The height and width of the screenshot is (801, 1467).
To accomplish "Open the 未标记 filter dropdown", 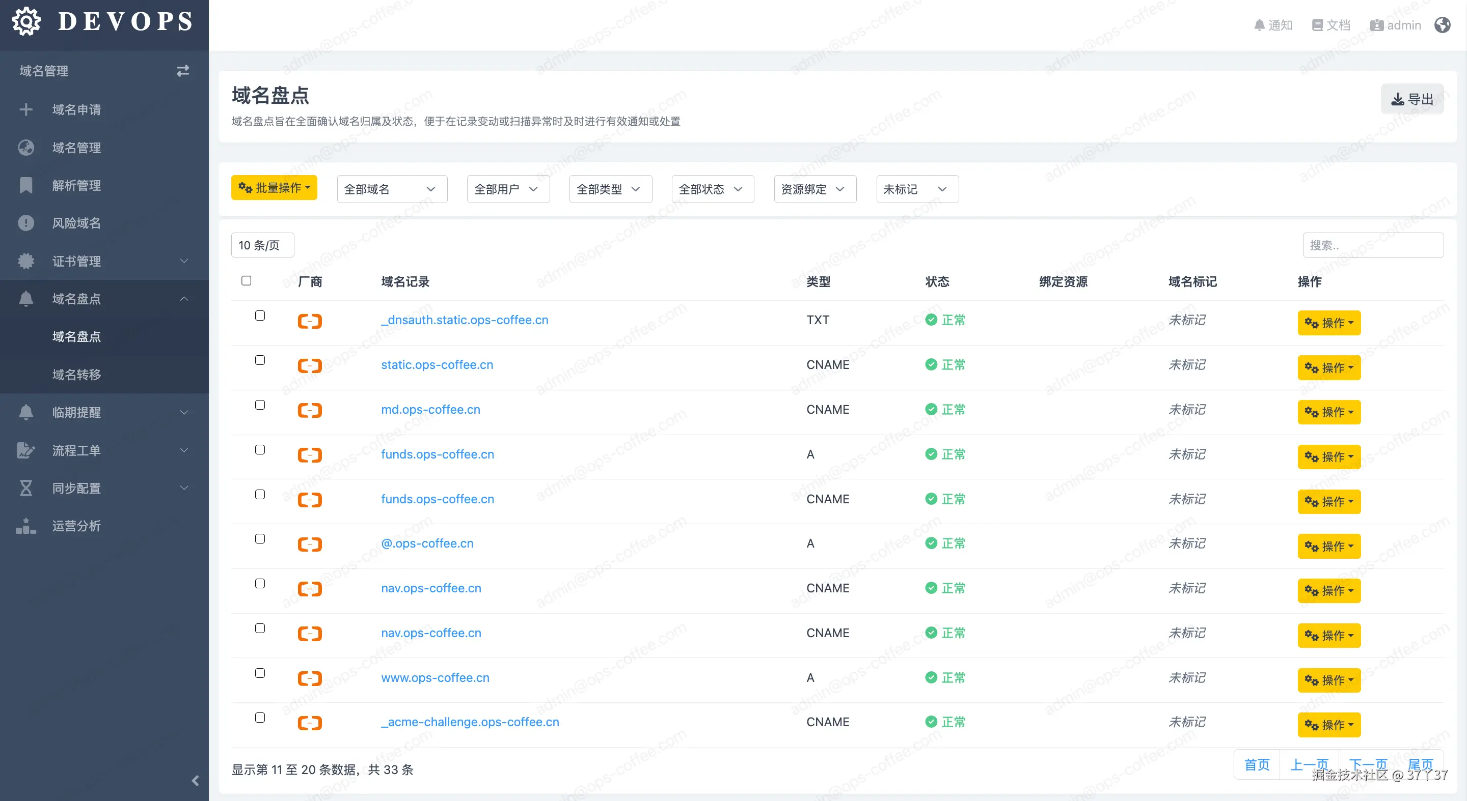I will [x=917, y=189].
